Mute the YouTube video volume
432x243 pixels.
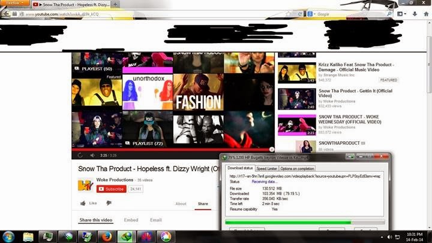click(x=92, y=155)
